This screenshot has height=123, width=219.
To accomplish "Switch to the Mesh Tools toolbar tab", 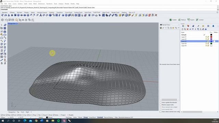I will coord(106,13).
